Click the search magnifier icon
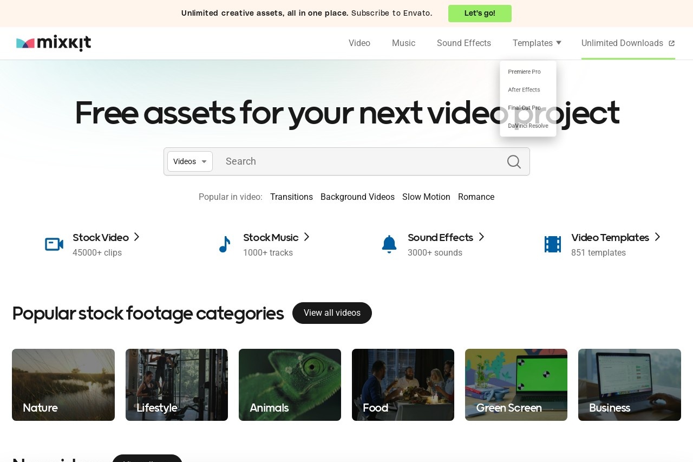Image resolution: width=693 pixels, height=462 pixels. tap(514, 161)
